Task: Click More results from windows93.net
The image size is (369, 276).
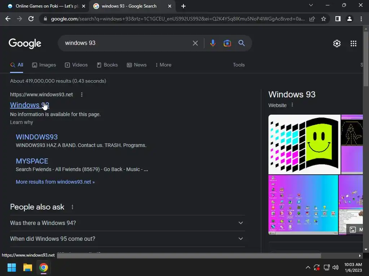Action: pos(55,182)
